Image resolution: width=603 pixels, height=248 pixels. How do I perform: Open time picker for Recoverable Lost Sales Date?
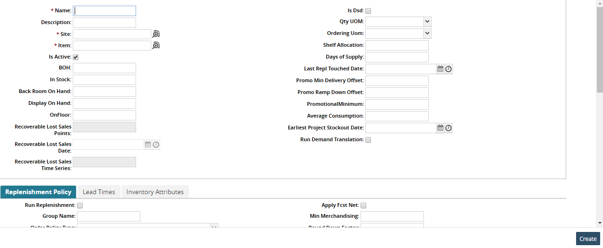pyautogui.click(x=156, y=145)
